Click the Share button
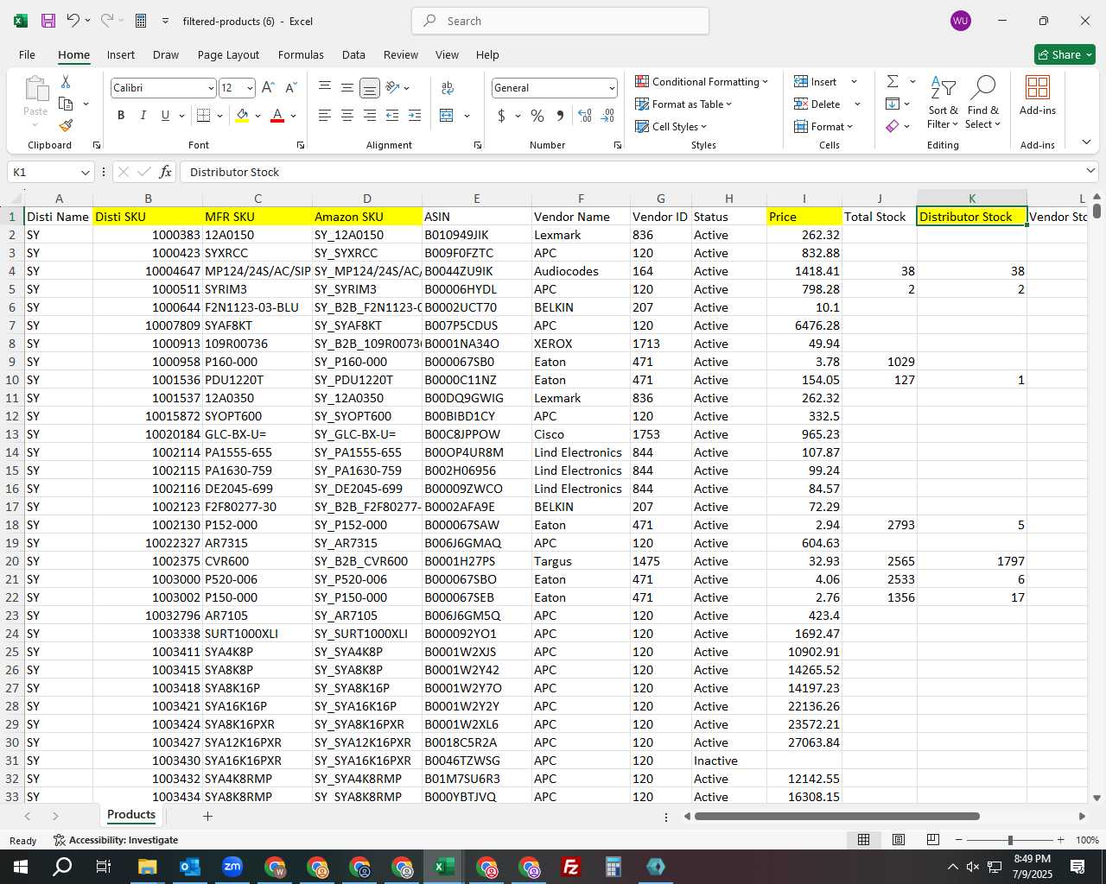Screen dimensions: 1106x884 coord(1065,54)
